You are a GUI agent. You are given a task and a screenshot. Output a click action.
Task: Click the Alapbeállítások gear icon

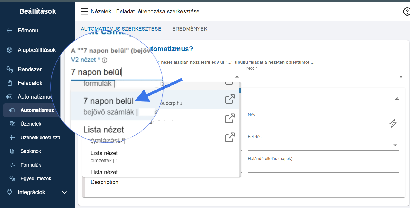pyautogui.click(x=10, y=50)
